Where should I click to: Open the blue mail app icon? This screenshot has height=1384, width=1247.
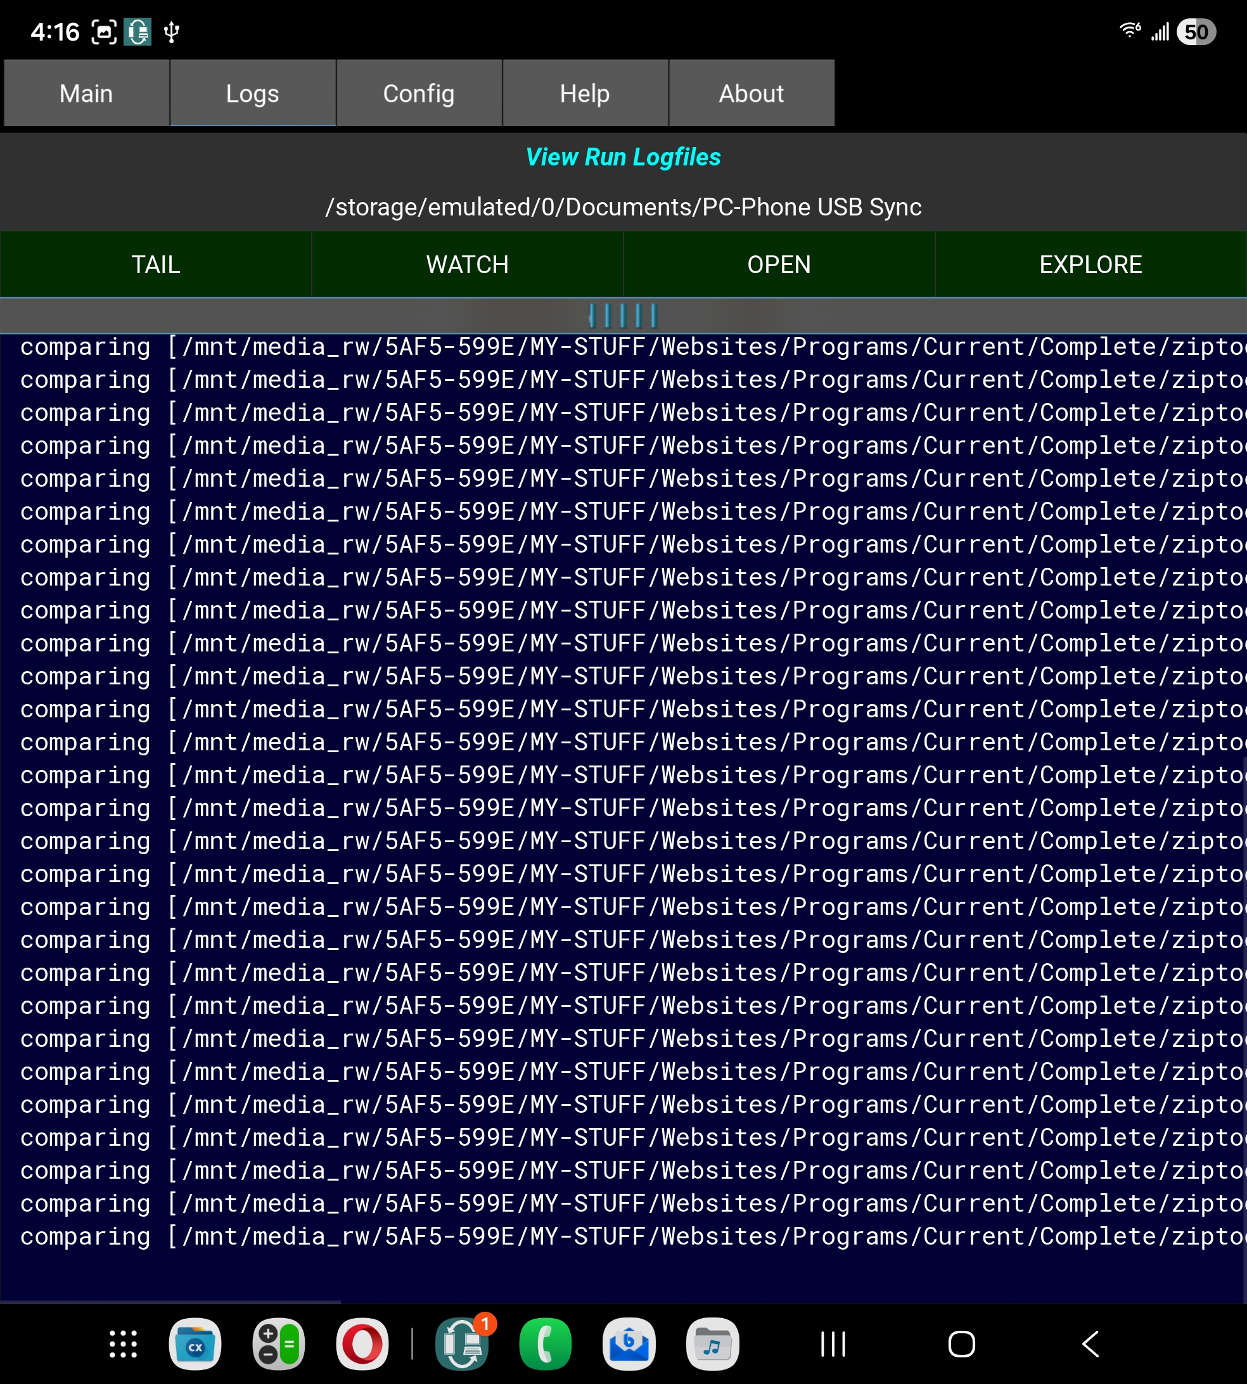(629, 1344)
